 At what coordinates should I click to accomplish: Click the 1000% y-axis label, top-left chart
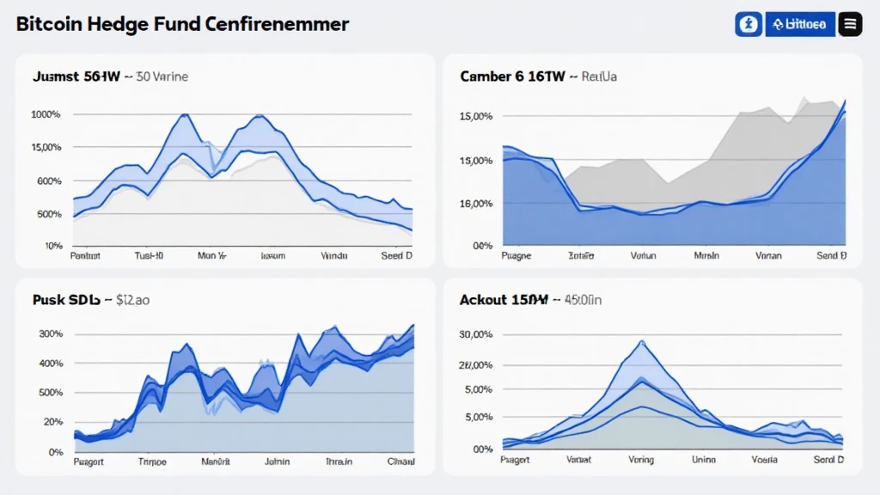pos(45,114)
